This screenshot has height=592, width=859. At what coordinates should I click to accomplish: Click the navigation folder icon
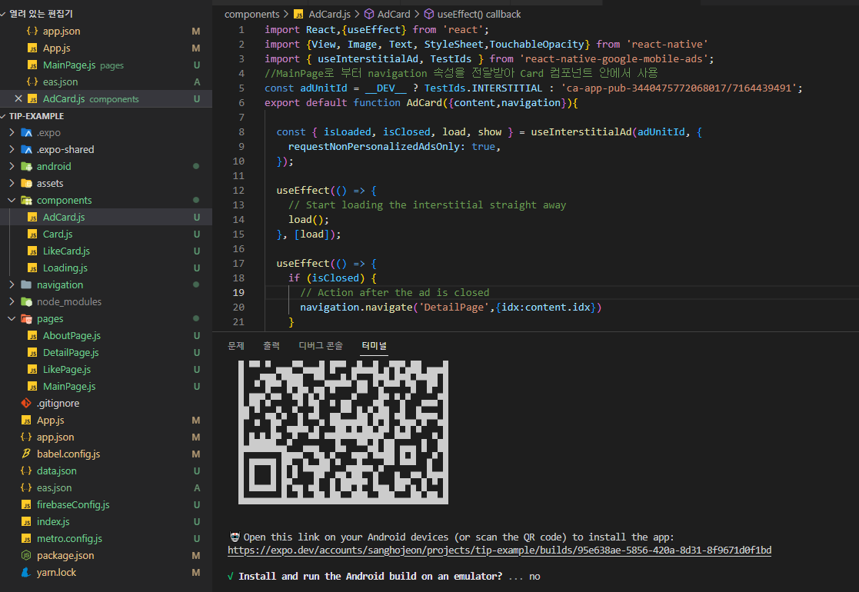coord(26,284)
